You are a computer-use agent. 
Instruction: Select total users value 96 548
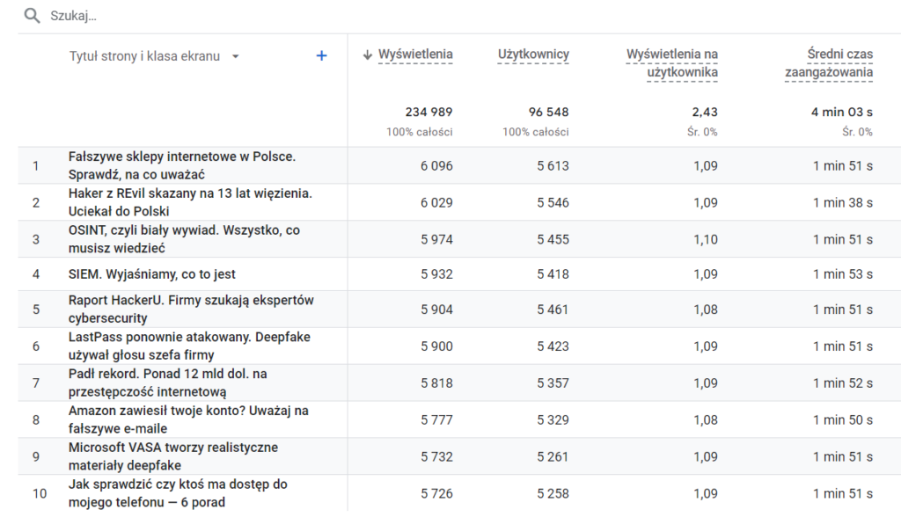549,112
